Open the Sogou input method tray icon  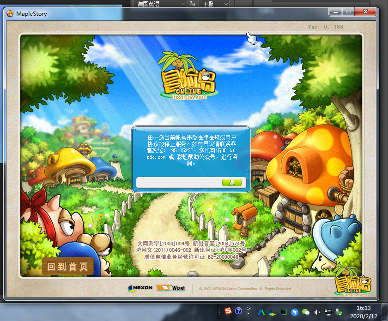coord(228,311)
